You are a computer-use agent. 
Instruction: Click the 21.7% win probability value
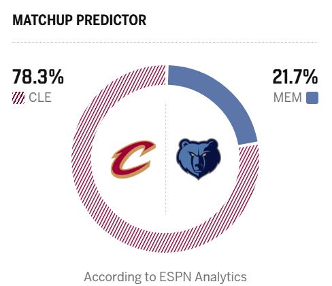[x=295, y=77]
